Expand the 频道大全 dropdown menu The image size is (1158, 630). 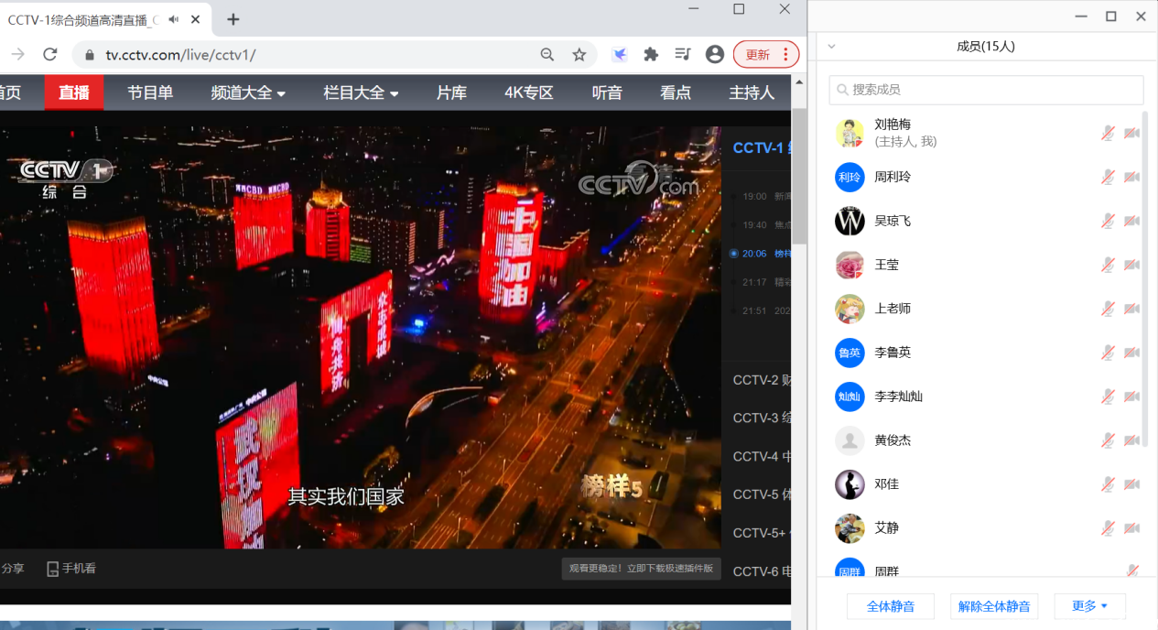[x=248, y=92]
